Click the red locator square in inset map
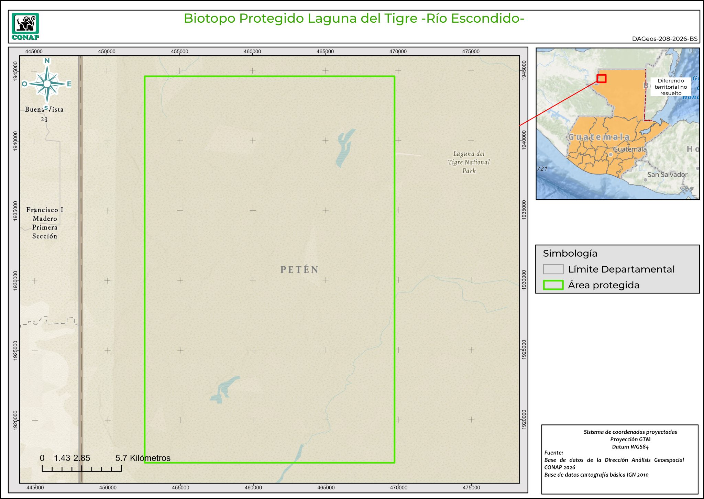The image size is (704, 499). [601, 79]
